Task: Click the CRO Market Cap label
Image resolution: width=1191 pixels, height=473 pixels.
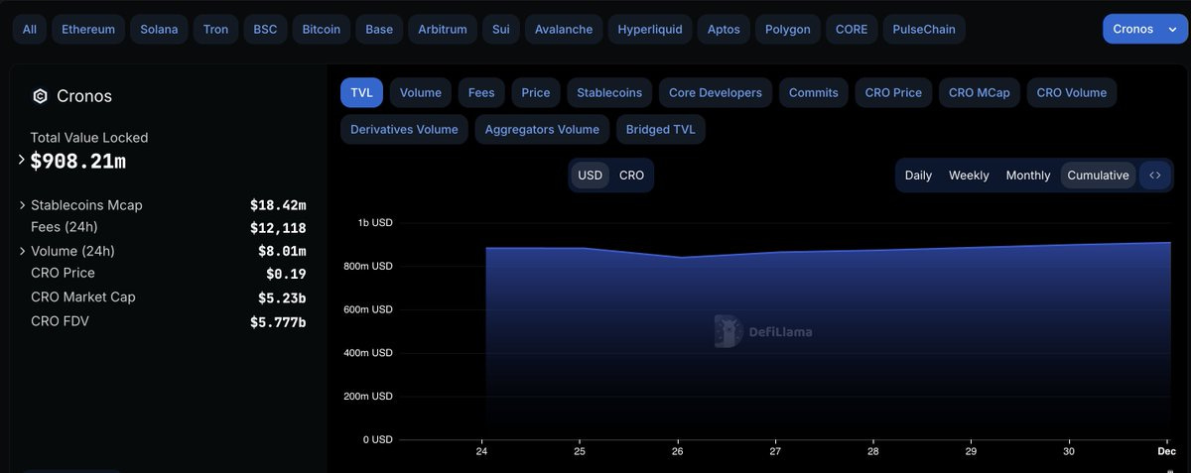Action: click(x=83, y=296)
